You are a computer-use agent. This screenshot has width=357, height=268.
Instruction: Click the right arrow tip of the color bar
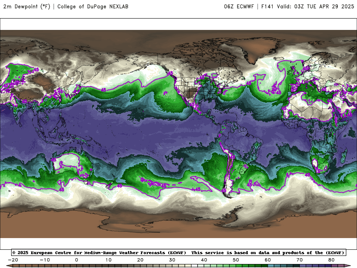coord(349,266)
